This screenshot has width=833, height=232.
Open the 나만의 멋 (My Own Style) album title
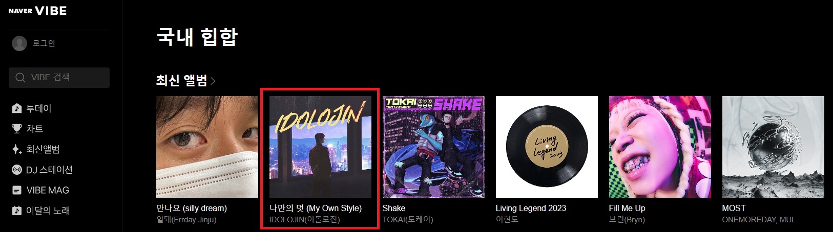316,208
